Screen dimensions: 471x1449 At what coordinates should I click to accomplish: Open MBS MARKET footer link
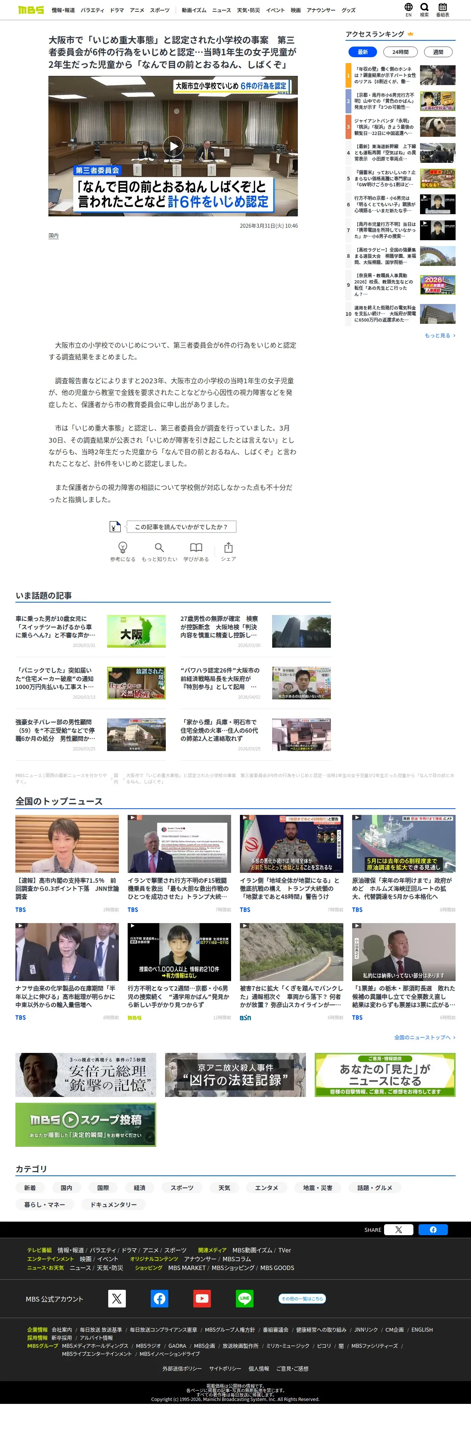(187, 1267)
